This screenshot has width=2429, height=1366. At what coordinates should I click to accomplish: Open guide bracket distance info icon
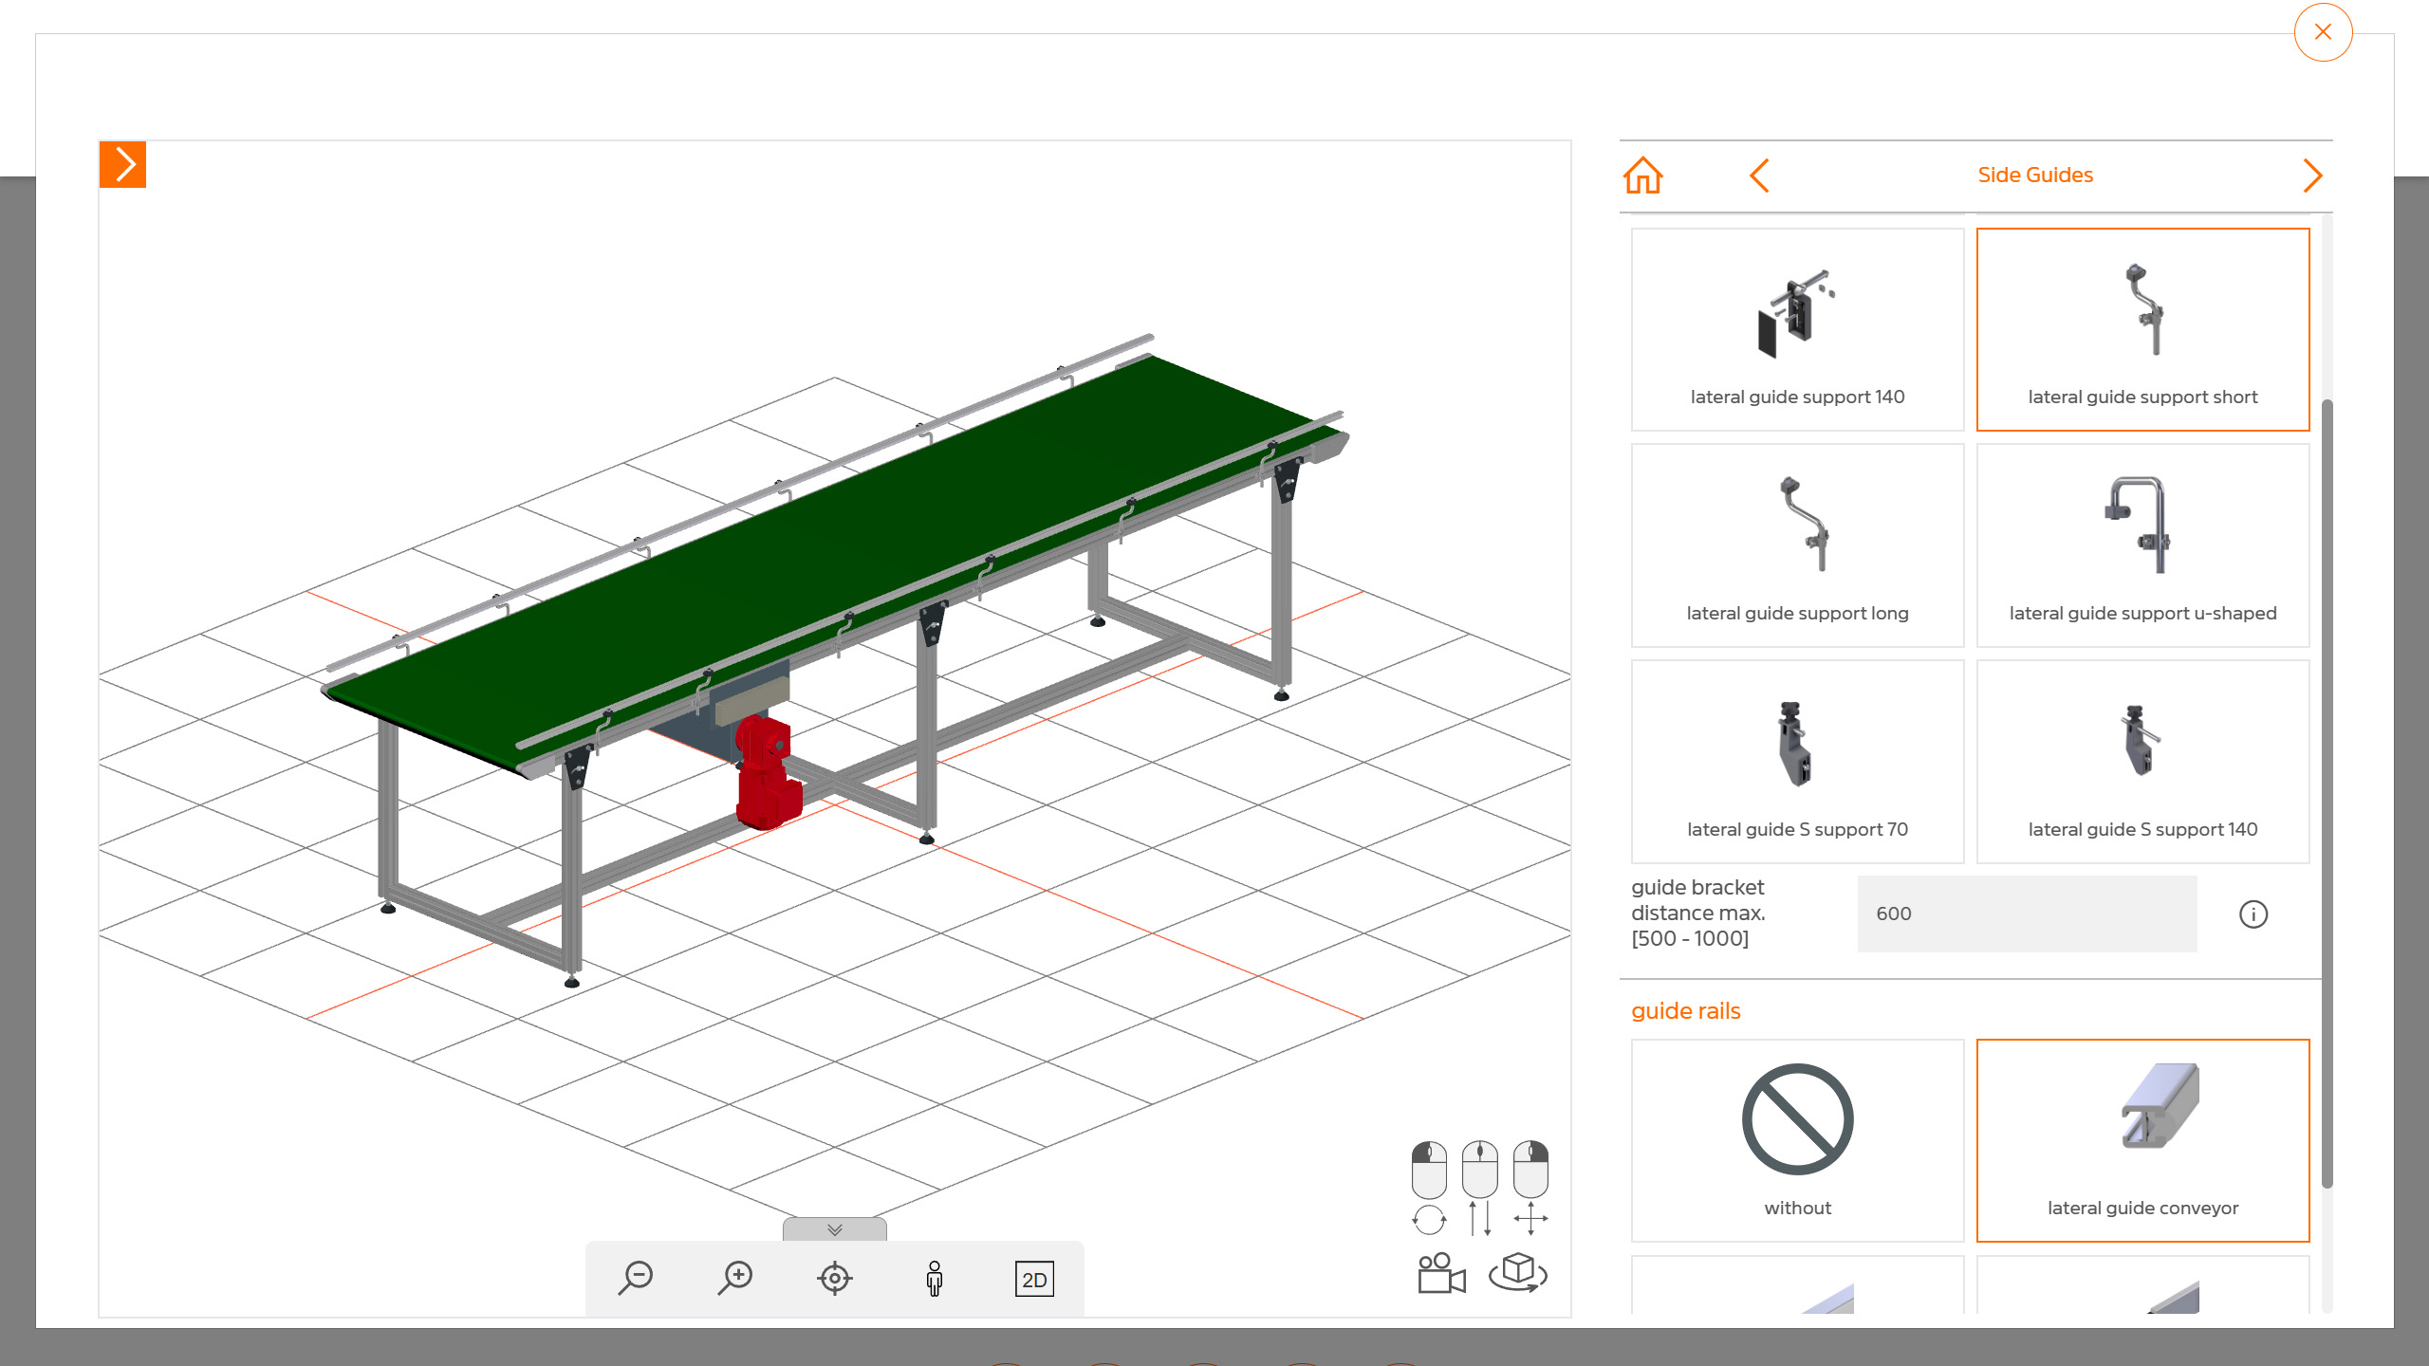(x=2253, y=914)
